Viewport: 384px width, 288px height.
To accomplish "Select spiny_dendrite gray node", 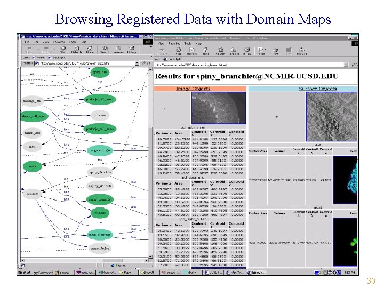I will coord(100,172).
